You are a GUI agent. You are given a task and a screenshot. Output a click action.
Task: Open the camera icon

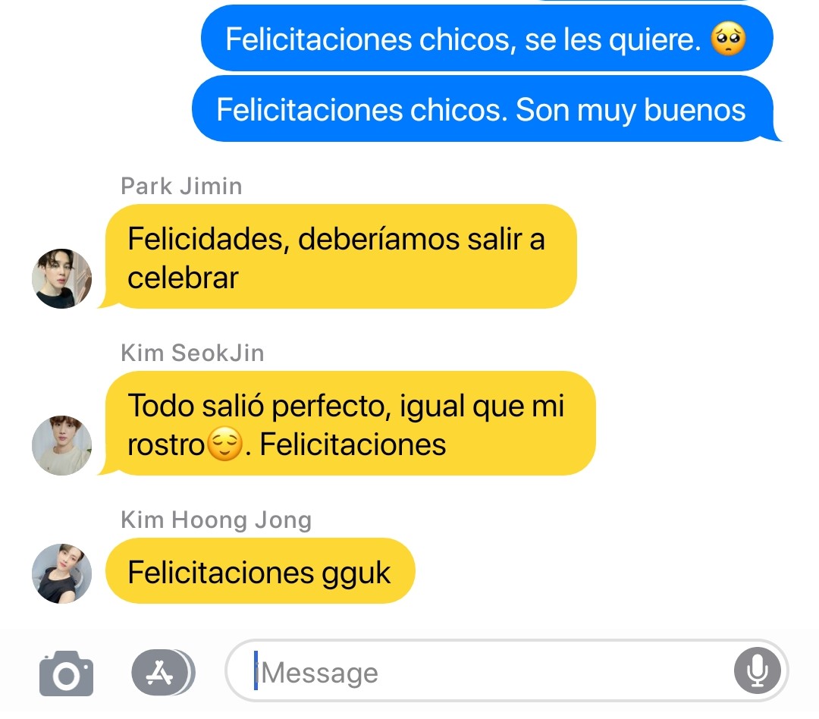66,673
